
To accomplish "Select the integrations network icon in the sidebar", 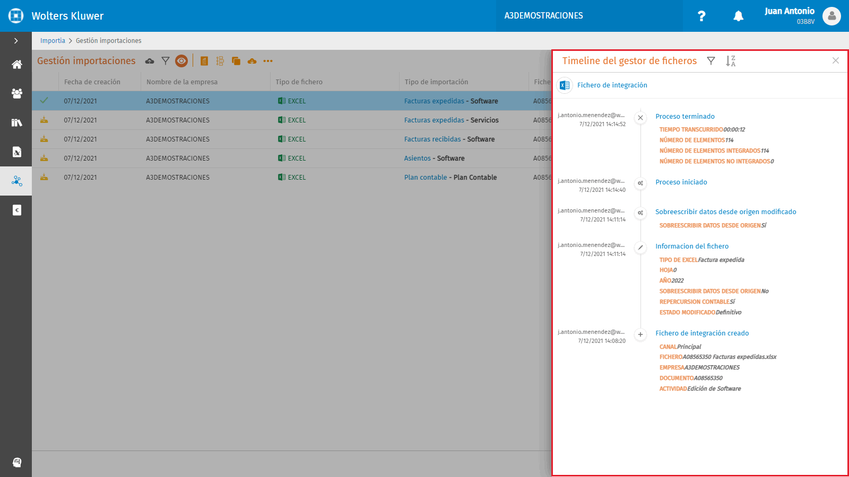I will (16, 181).
